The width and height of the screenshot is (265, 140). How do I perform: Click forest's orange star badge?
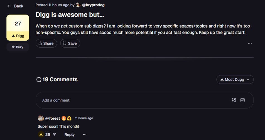click(x=64, y=118)
